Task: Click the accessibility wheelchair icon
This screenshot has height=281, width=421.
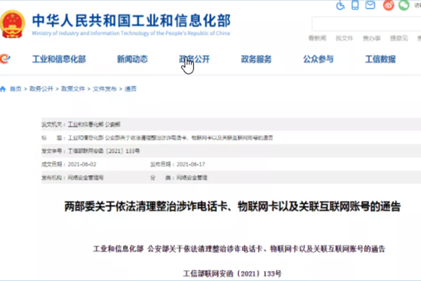Action: click(340, 6)
